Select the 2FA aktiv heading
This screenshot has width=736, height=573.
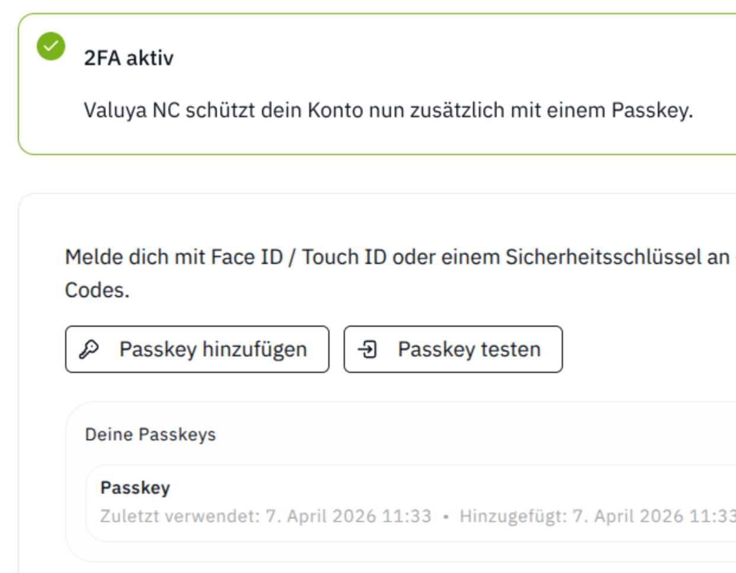129,58
